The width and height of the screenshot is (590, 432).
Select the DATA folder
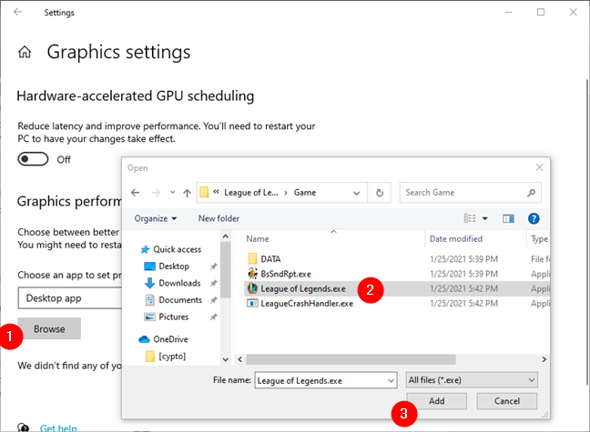pyautogui.click(x=270, y=259)
